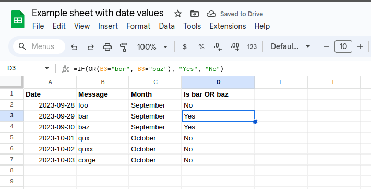Click the search magnifier in Menus box
Viewport: 371px width, 189px height.
pos(22,46)
